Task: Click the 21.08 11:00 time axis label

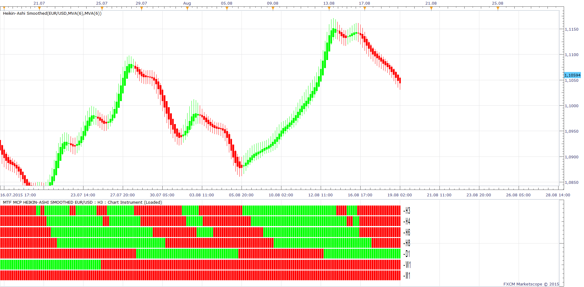Action: pos(439,195)
